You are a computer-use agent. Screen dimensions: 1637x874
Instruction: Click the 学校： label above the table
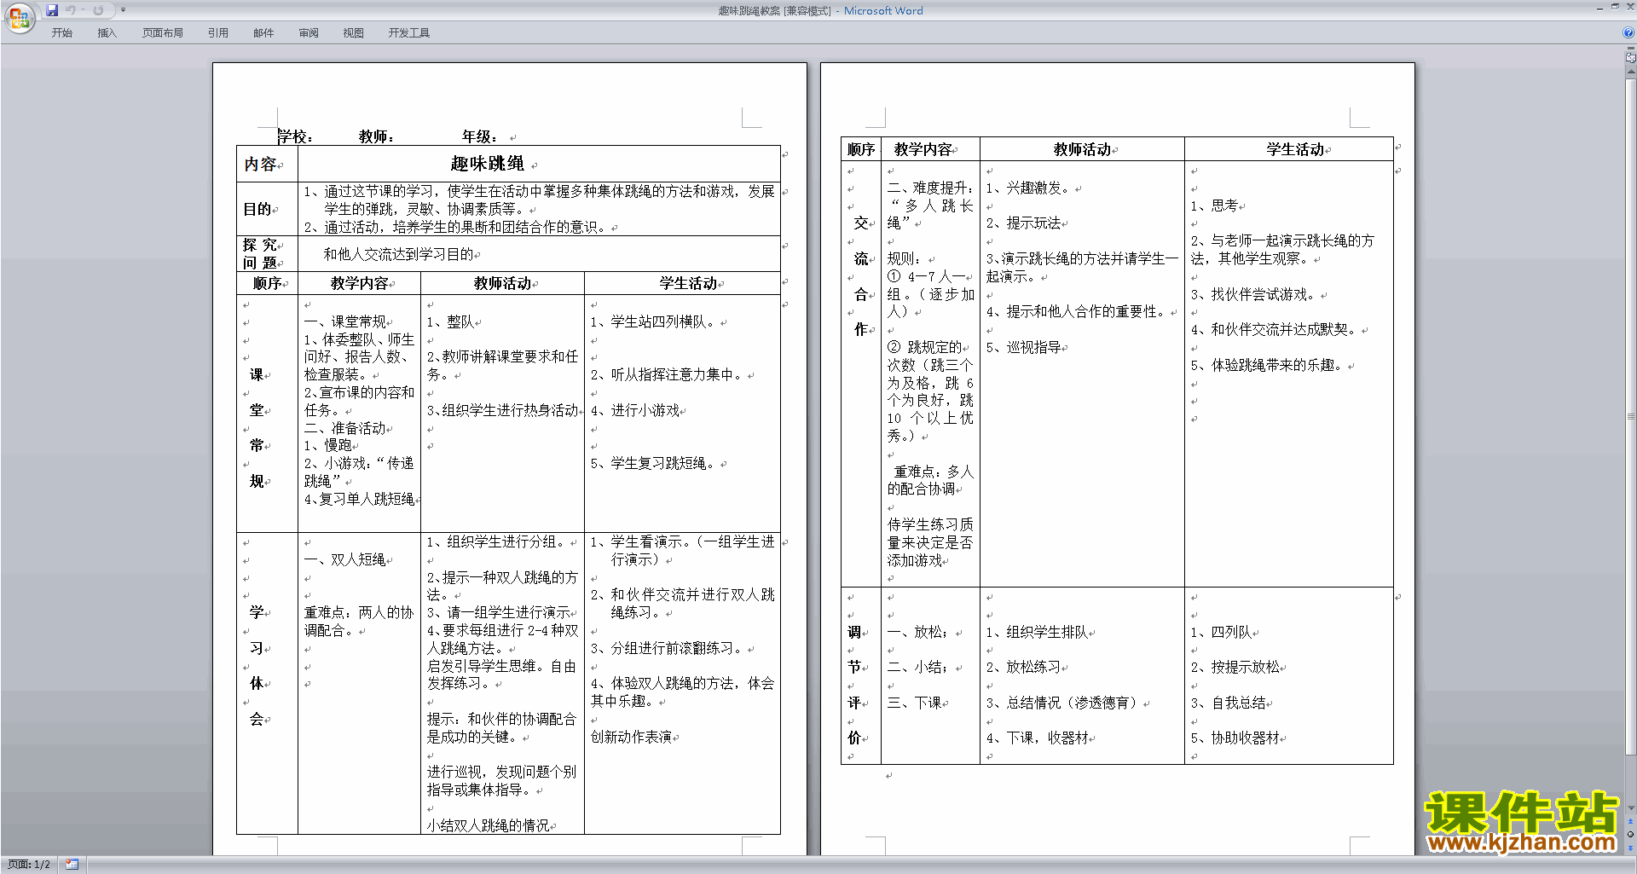[296, 136]
